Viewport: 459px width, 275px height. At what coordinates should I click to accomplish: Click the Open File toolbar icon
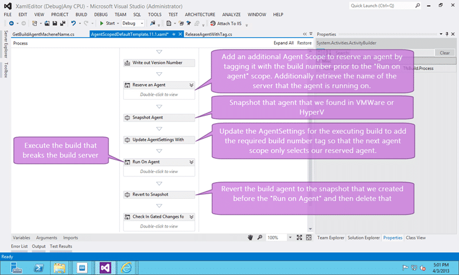click(x=47, y=23)
